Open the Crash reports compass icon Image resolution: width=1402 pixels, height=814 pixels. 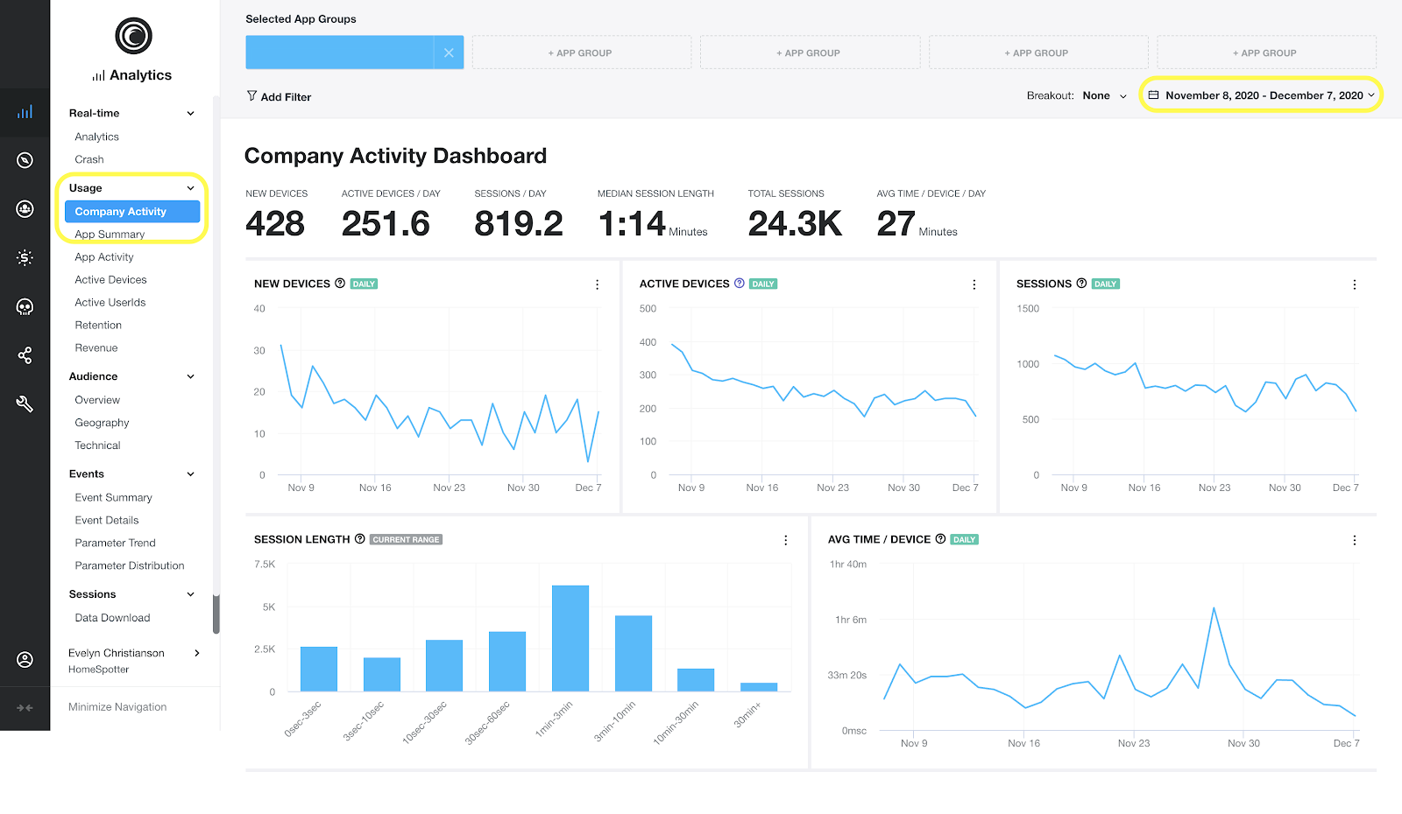pyautogui.click(x=25, y=159)
